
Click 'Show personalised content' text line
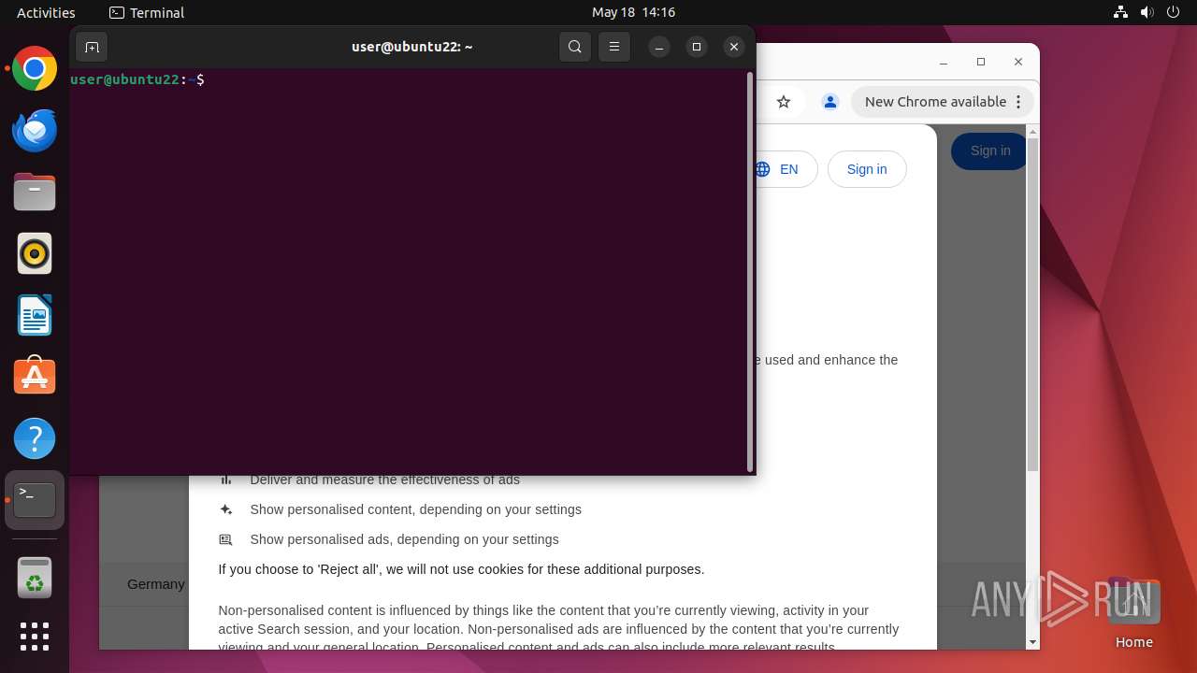(x=415, y=509)
